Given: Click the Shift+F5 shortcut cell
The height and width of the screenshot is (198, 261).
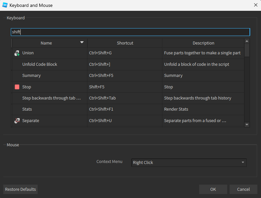Looking at the screenshot, I should coord(125,87).
